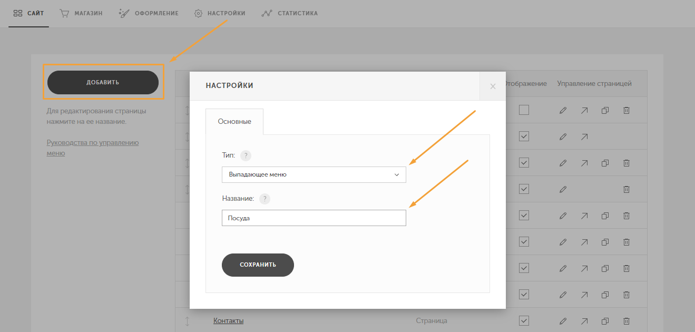This screenshot has height=332, width=695.
Task: Click the Сохранить button
Action: coord(258,265)
